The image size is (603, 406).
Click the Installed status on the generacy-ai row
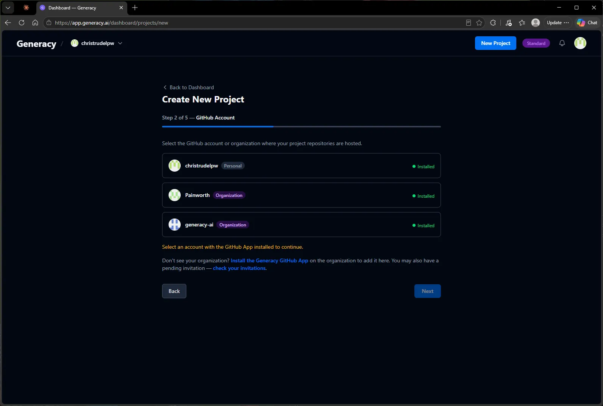(423, 225)
